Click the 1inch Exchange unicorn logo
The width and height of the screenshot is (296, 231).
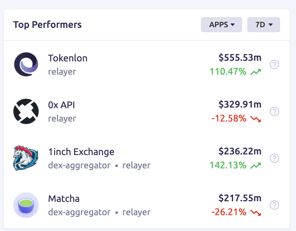(26, 158)
